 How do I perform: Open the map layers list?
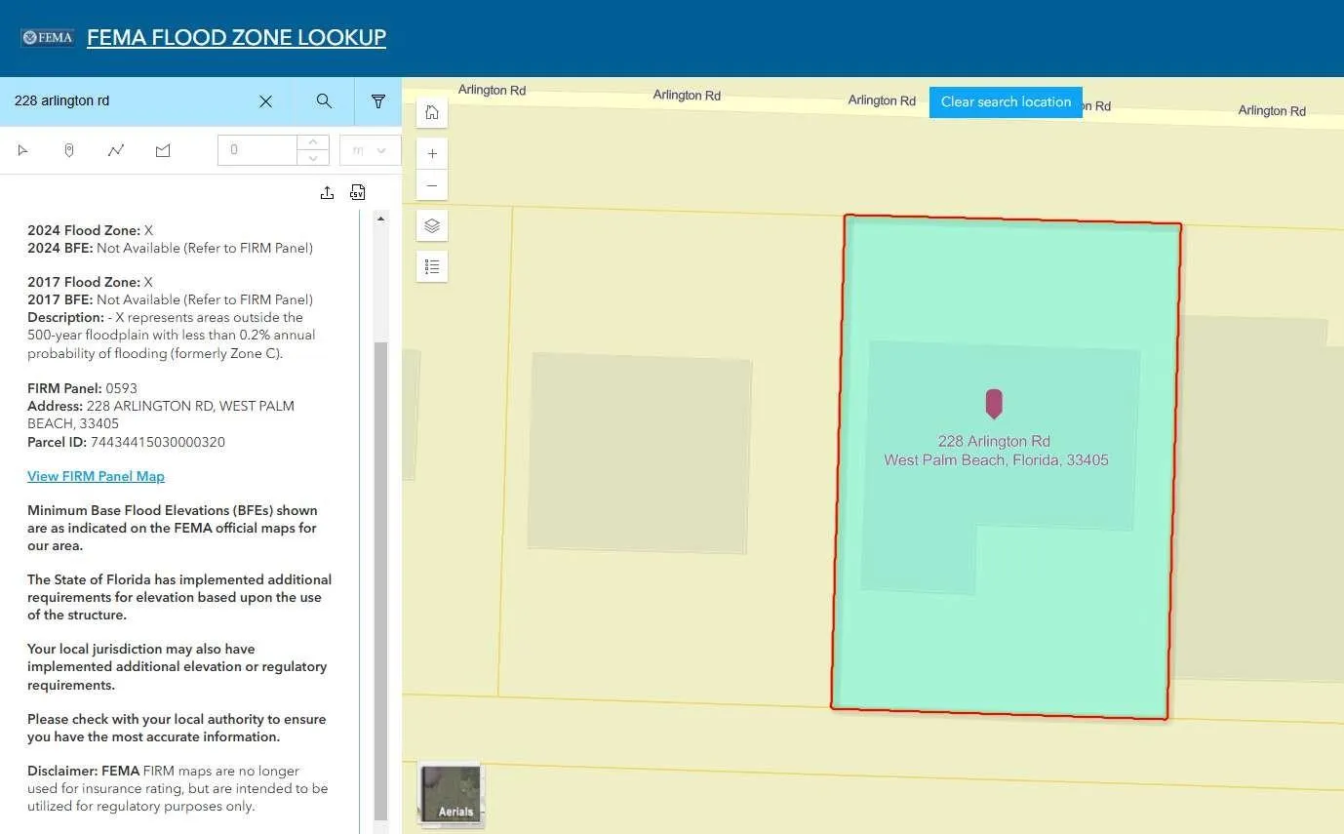(432, 225)
